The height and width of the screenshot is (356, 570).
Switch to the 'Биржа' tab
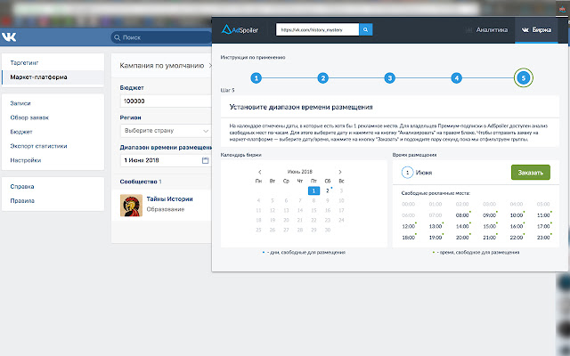click(x=537, y=29)
